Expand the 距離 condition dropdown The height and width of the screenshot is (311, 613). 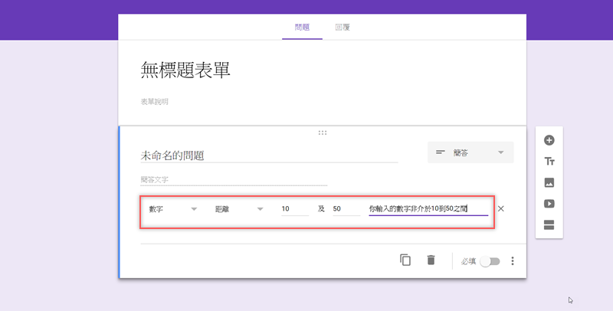239,208
